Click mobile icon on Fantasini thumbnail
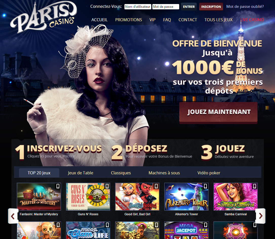 58,186
